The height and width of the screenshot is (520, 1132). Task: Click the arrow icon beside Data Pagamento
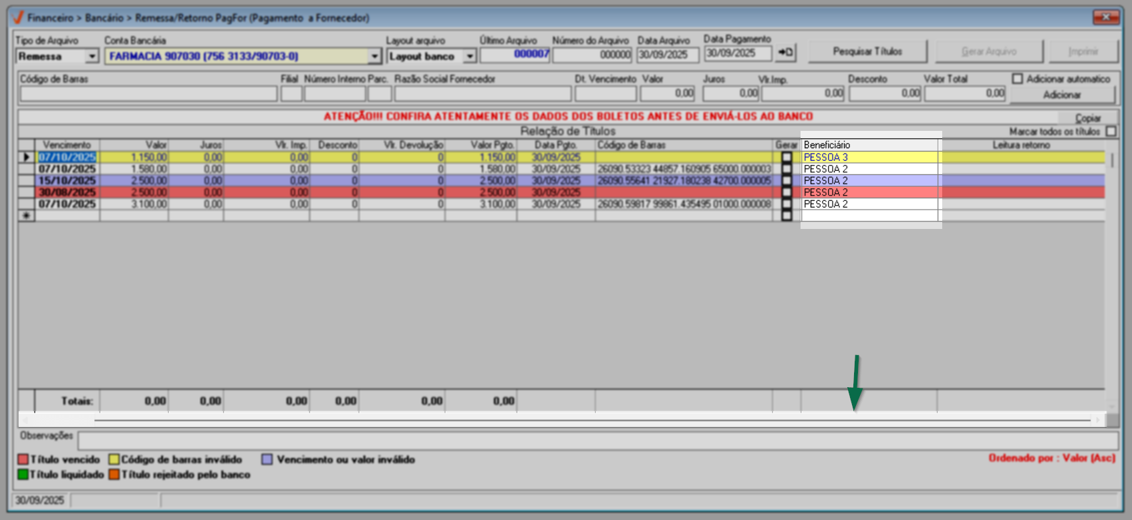pyautogui.click(x=786, y=52)
